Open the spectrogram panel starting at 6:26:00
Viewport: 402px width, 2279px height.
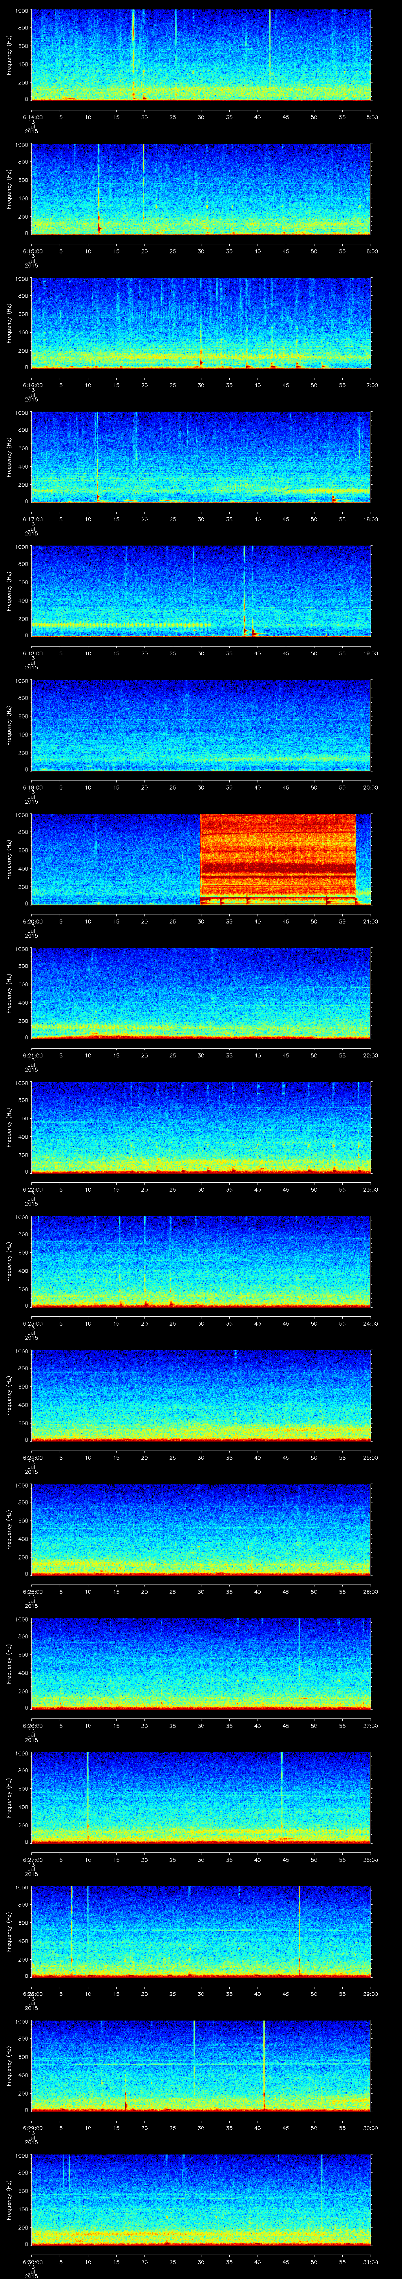tap(201, 1663)
